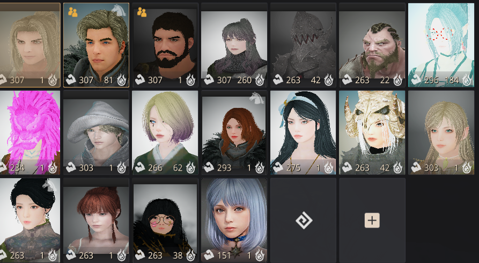Choose the dark spiked-helmet knight character
This screenshot has height=263, width=479.
click(303, 45)
